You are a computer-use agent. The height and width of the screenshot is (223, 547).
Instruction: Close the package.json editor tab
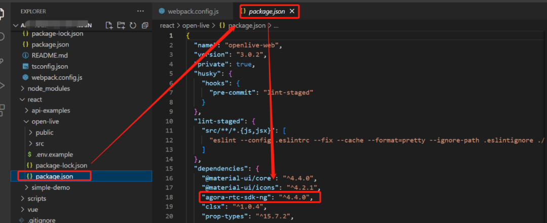coord(292,12)
